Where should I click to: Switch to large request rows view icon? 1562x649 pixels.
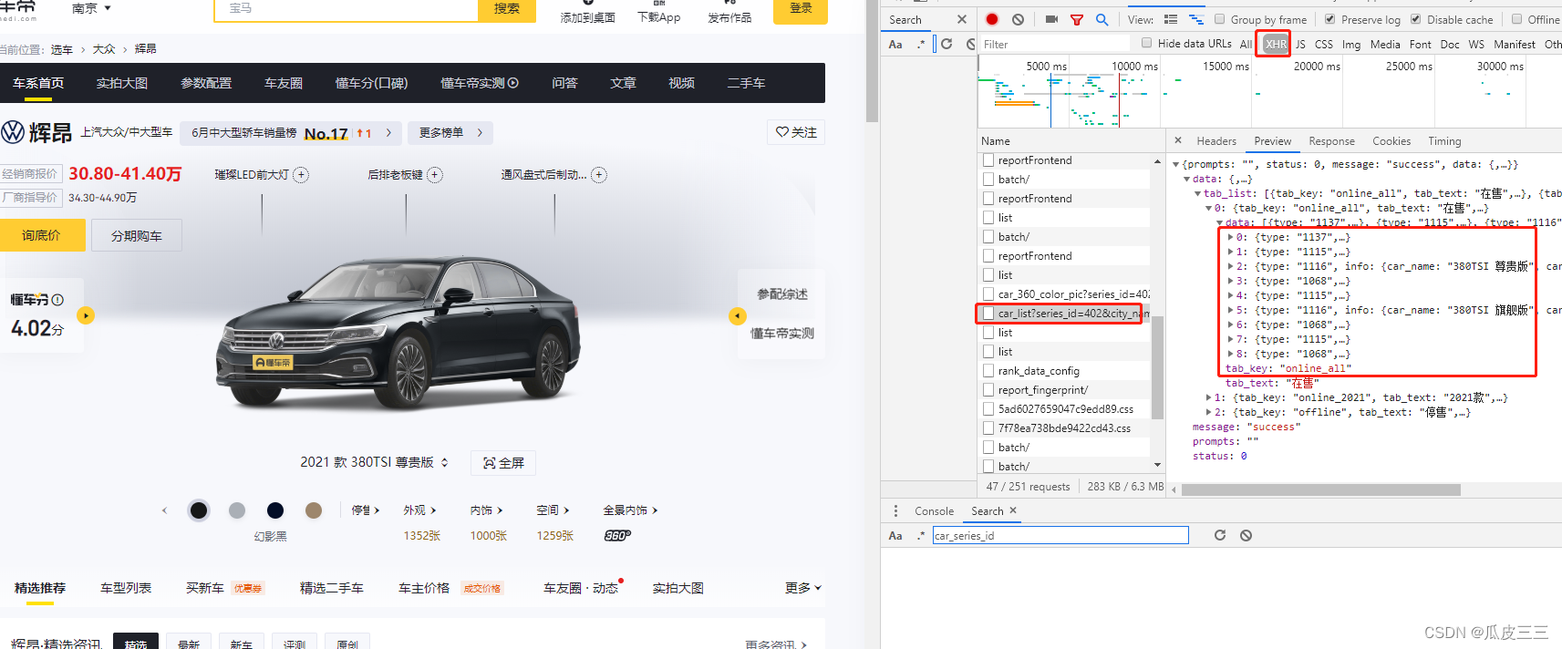(x=1171, y=19)
